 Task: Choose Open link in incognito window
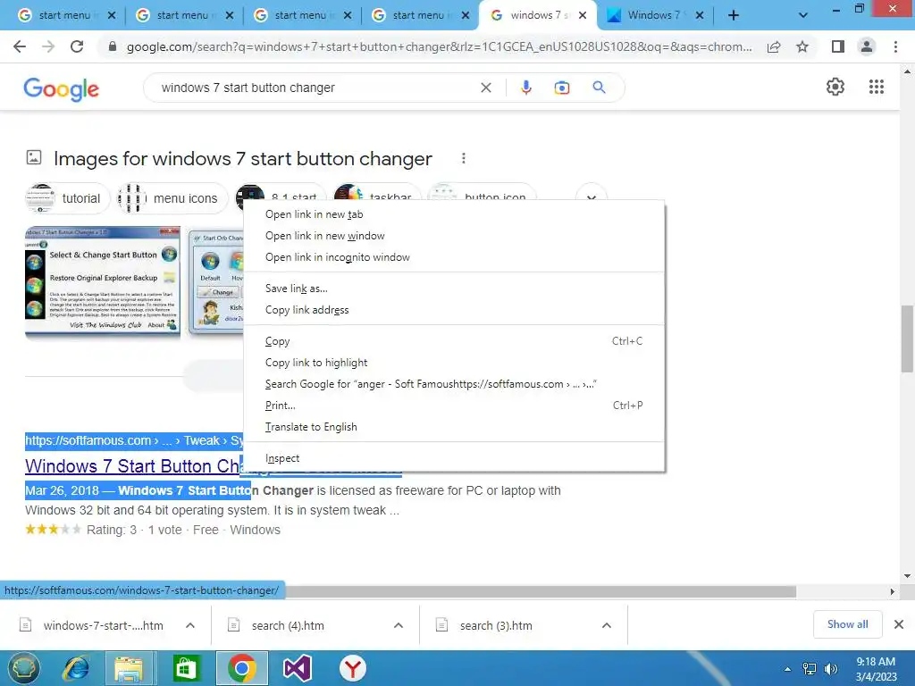tap(454, 257)
